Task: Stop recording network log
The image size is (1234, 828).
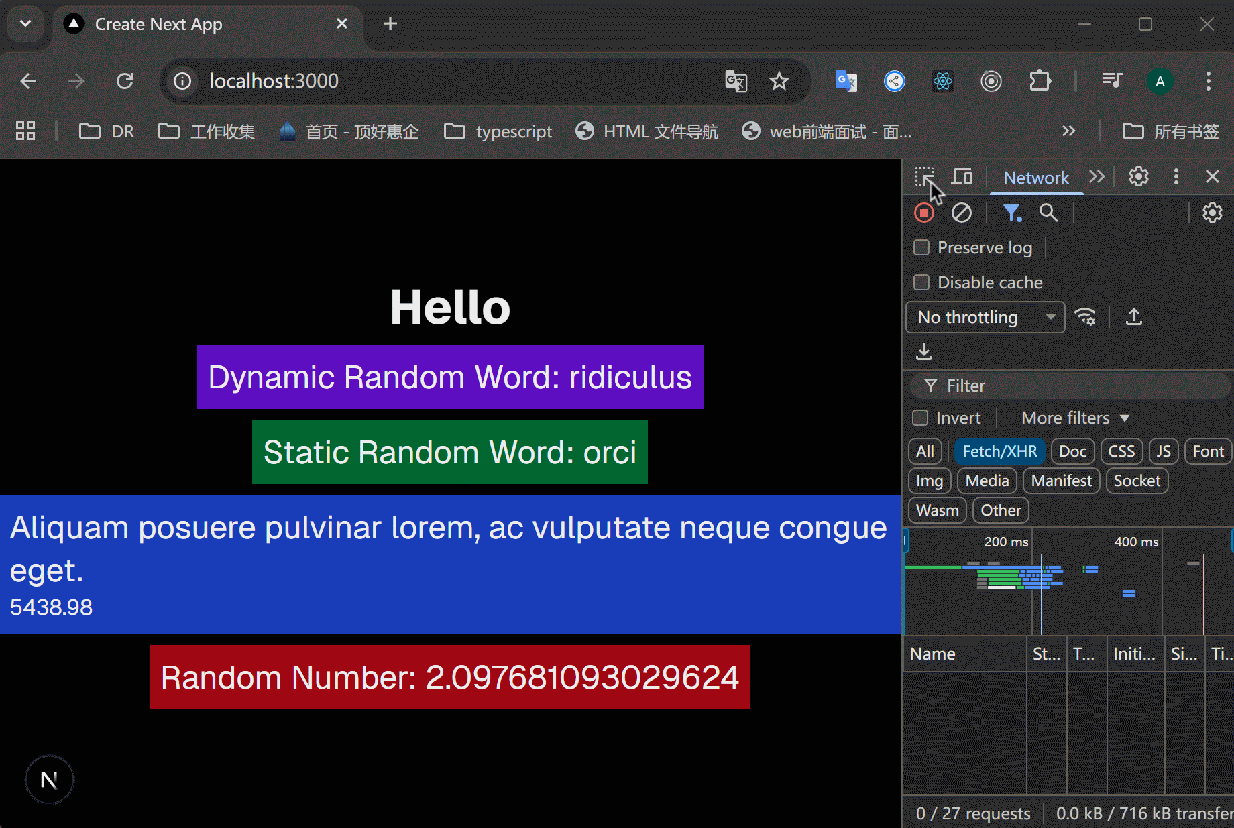Action: pyautogui.click(x=923, y=213)
